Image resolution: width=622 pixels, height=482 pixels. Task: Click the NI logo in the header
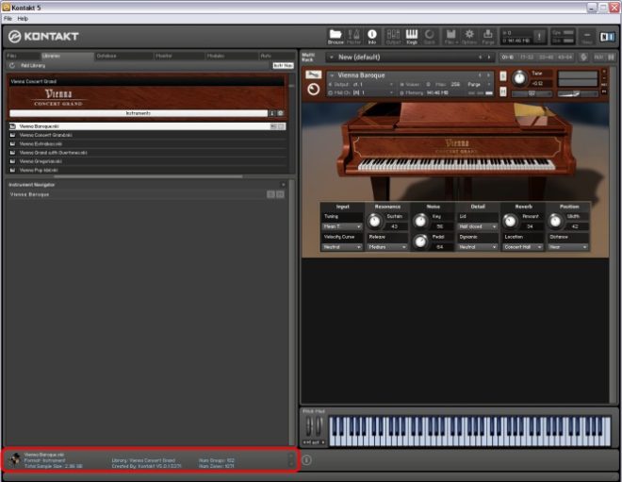(607, 37)
